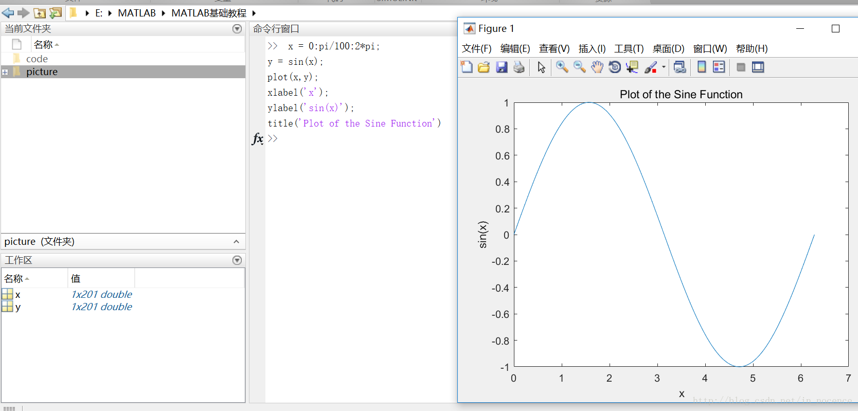Print the figure using printer icon
The image size is (858, 411).
coord(519,67)
